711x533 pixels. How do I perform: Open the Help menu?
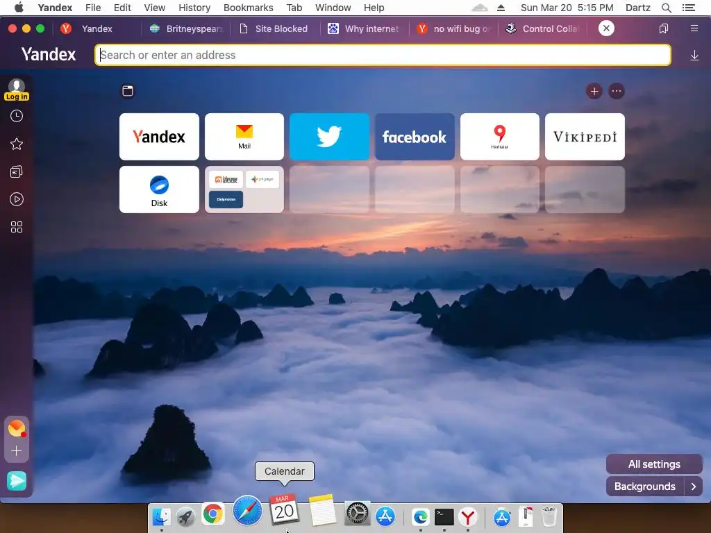(374, 8)
